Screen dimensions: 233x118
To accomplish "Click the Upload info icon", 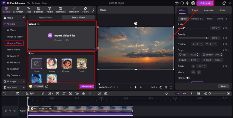I will 39,24.
